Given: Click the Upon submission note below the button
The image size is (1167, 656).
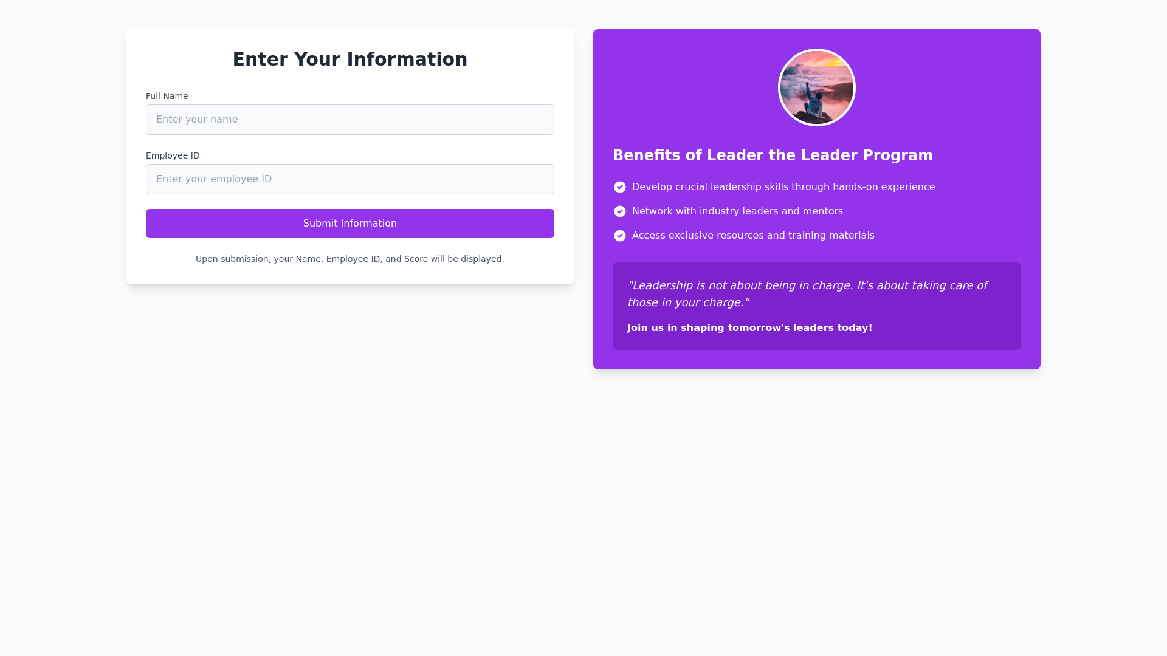Looking at the screenshot, I should 350,259.
